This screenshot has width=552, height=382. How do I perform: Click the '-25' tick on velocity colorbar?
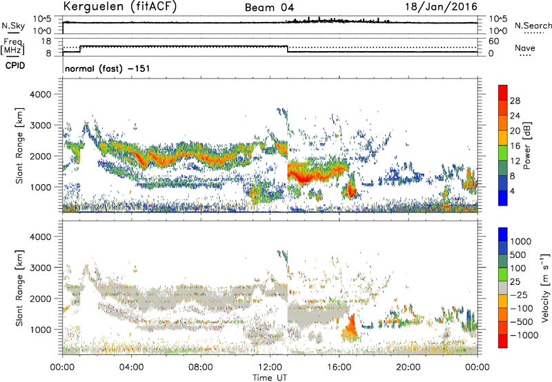519,294
